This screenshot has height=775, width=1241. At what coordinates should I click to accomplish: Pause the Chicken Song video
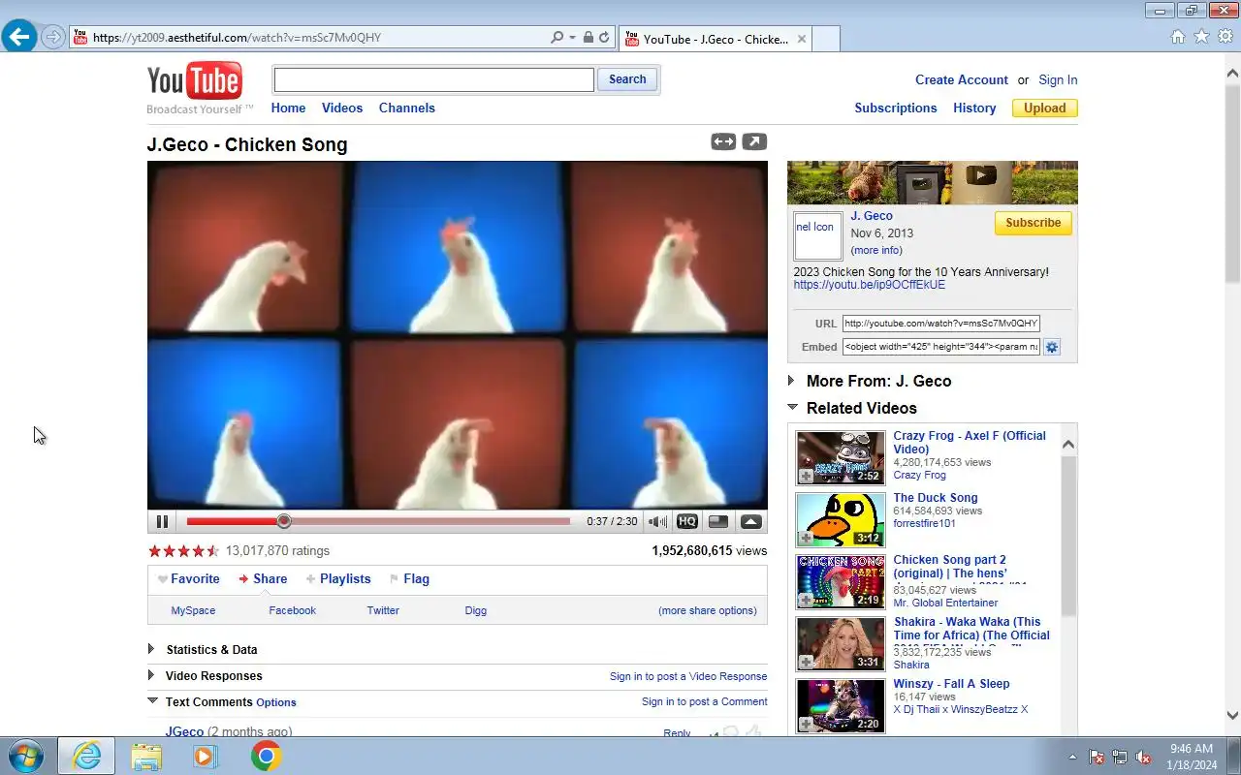[162, 521]
